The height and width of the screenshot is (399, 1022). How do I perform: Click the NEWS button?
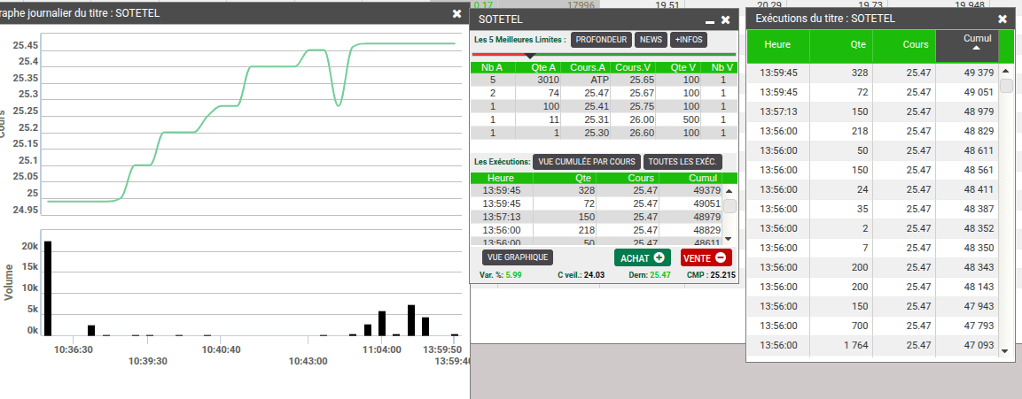click(x=651, y=41)
